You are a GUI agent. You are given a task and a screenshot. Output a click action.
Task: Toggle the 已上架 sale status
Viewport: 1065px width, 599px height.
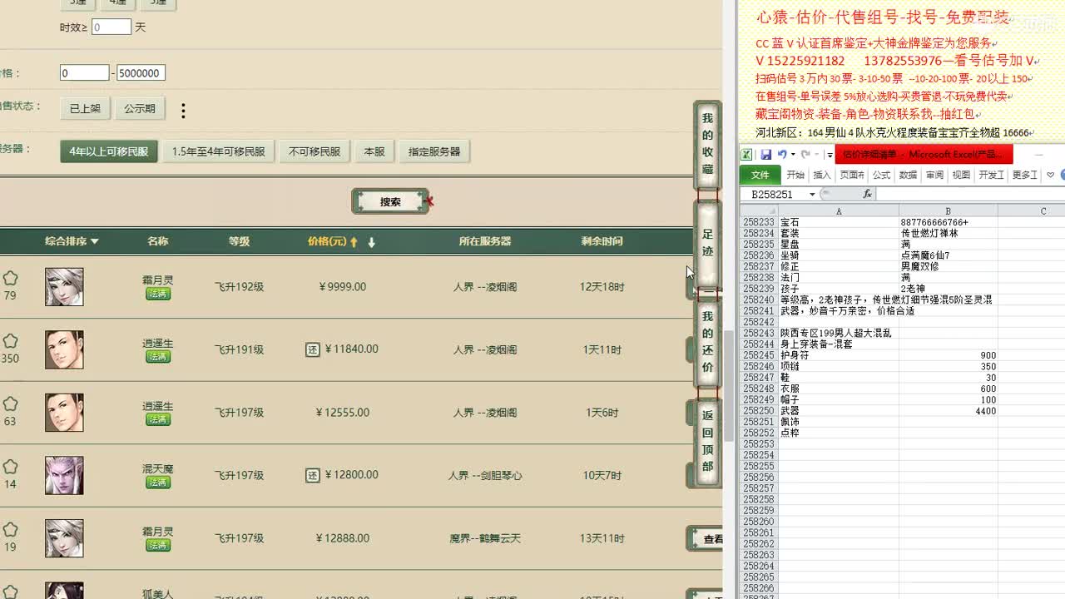click(85, 108)
